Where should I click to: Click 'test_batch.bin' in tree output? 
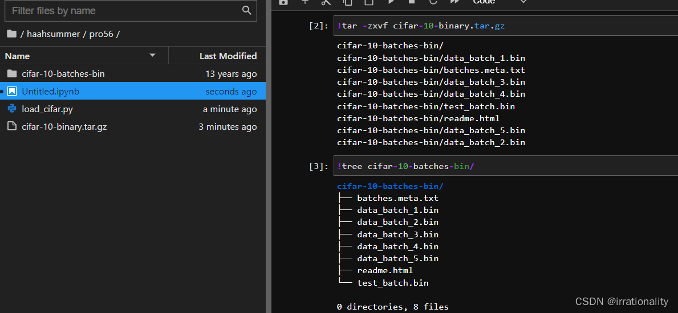point(393,283)
